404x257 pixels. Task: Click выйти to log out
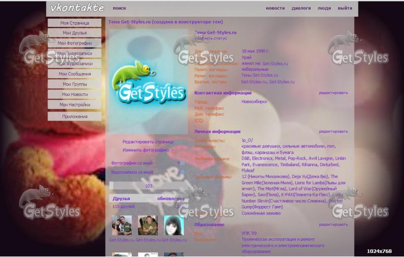(345, 8)
